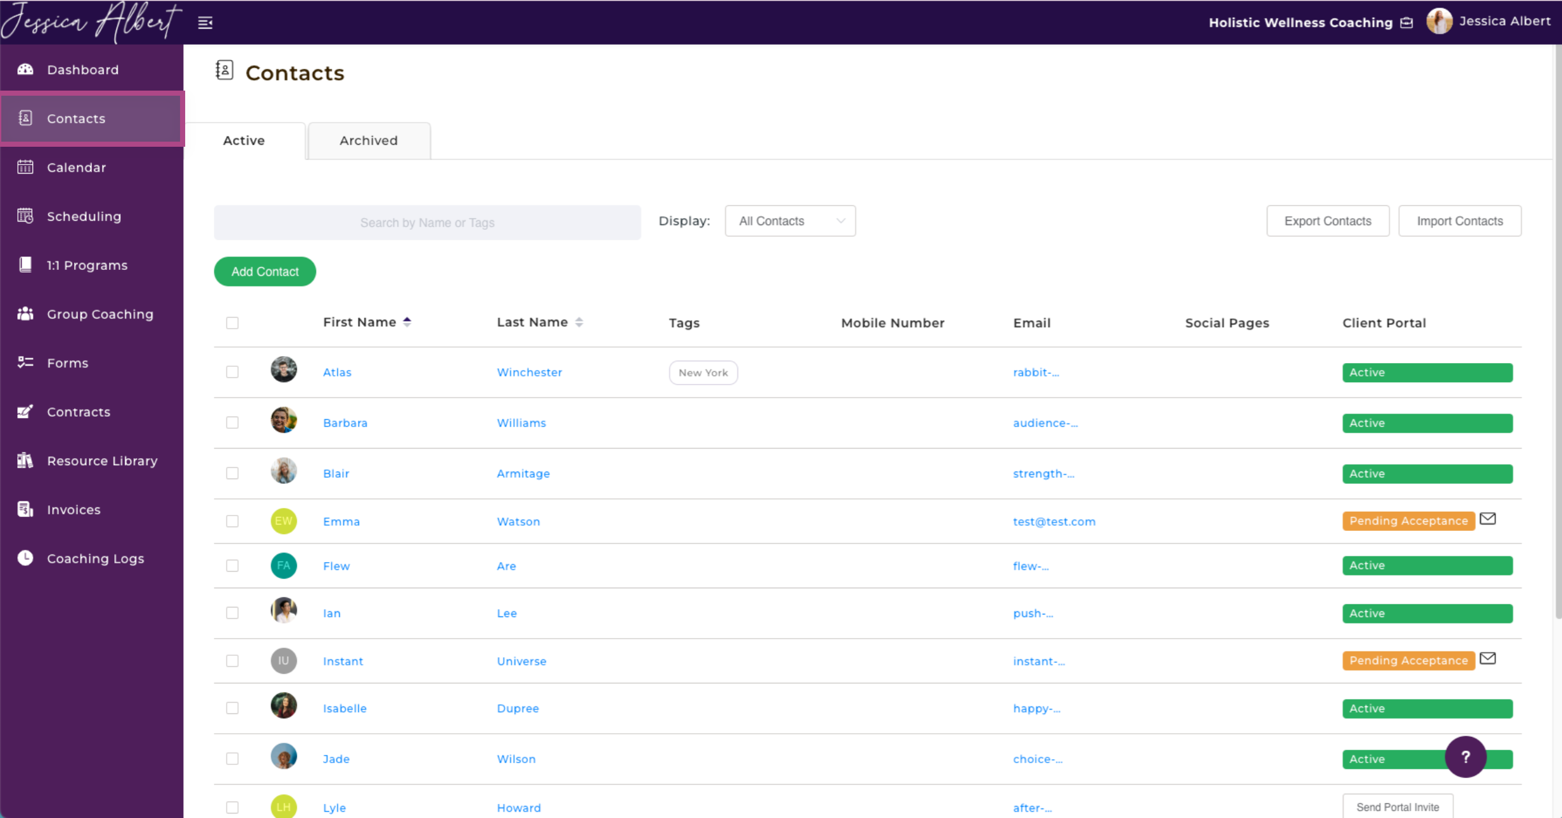Screen dimensions: 1562x818
Task: Collapse the sidebar with hamburger icon
Action: pyautogui.click(x=205, y=23)
